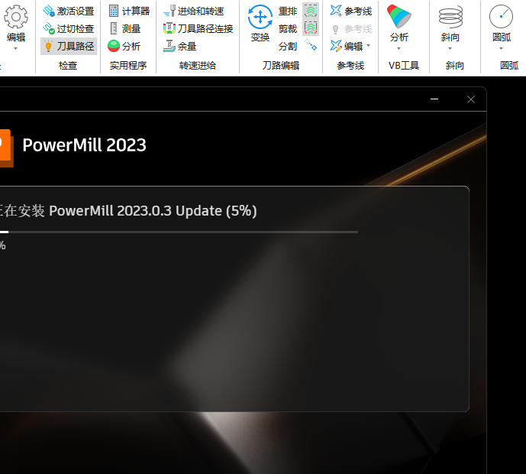Click the 参考线 编辑 pencil icon

(x=336, y=46)
